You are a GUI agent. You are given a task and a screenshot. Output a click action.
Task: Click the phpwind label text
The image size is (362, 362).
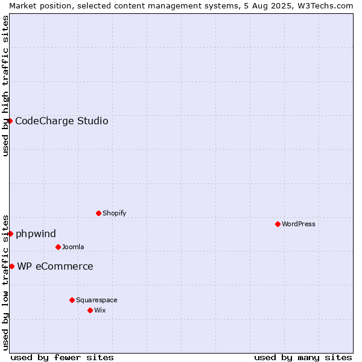[x=36, y=234]
